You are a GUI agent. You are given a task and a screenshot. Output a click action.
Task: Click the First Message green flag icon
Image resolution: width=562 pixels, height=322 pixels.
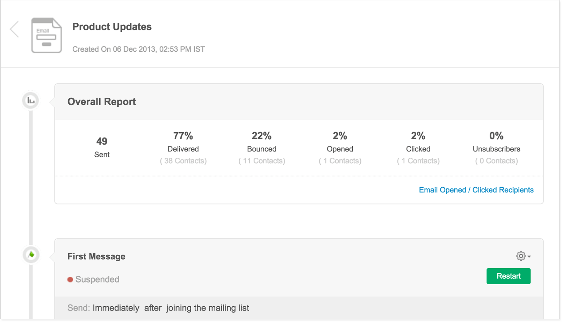pos(31,255)
